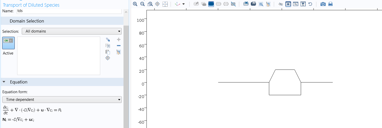Toggle the Active ON selection switch

[x=8, y=43]
